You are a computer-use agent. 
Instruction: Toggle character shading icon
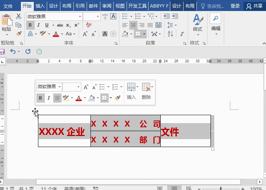click(105, 34)
